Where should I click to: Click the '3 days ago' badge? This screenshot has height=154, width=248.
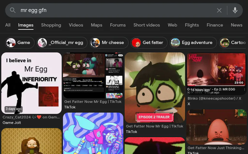pos(14,109)
